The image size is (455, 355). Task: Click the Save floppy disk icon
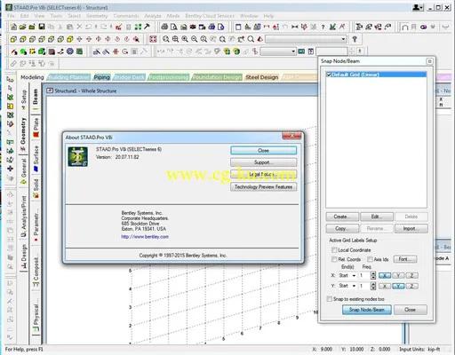(42, 27)
